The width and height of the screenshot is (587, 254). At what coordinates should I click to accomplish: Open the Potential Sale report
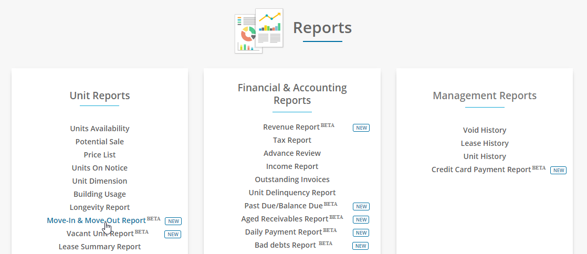pyautogui.click(x=100, y=141)
